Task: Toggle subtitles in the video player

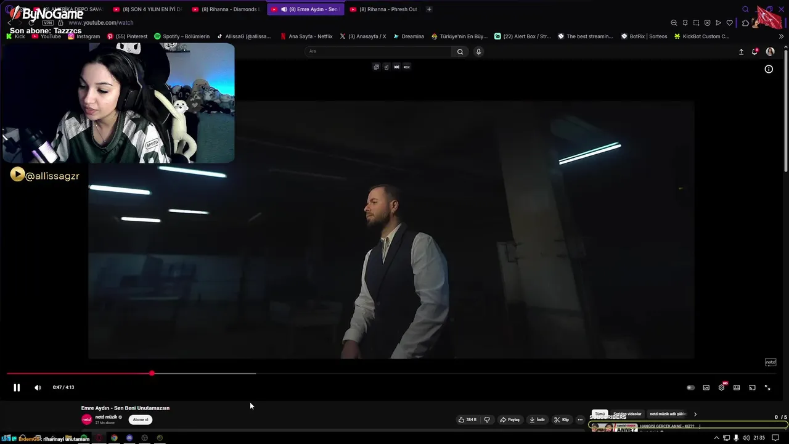Action: (706, 388)
